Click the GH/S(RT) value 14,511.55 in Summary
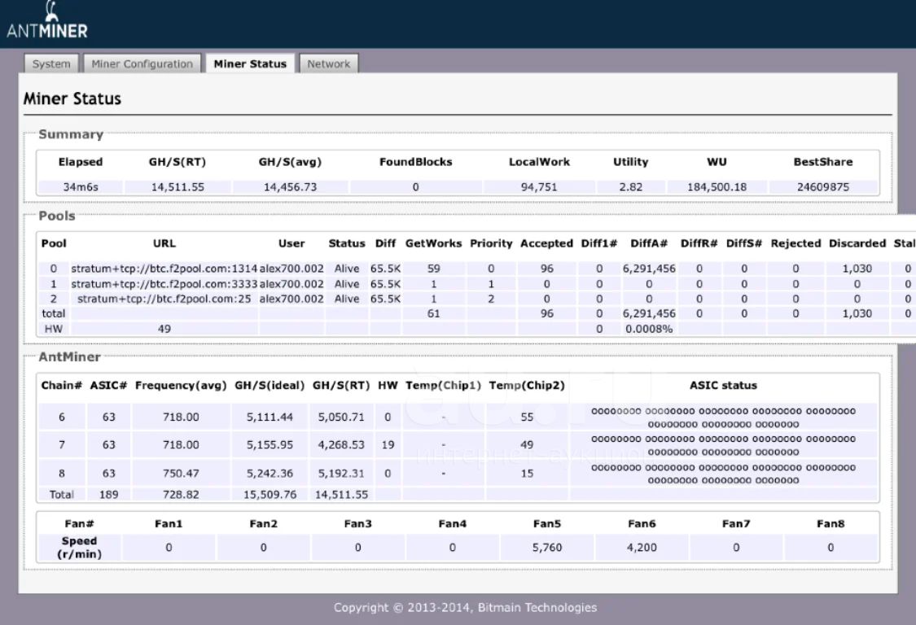Screen dimensions: 916x625 coord(178,187)
